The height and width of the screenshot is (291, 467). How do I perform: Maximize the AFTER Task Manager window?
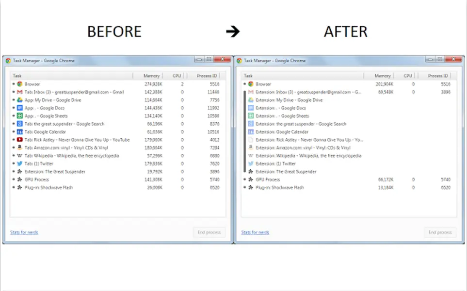(440, 59)
